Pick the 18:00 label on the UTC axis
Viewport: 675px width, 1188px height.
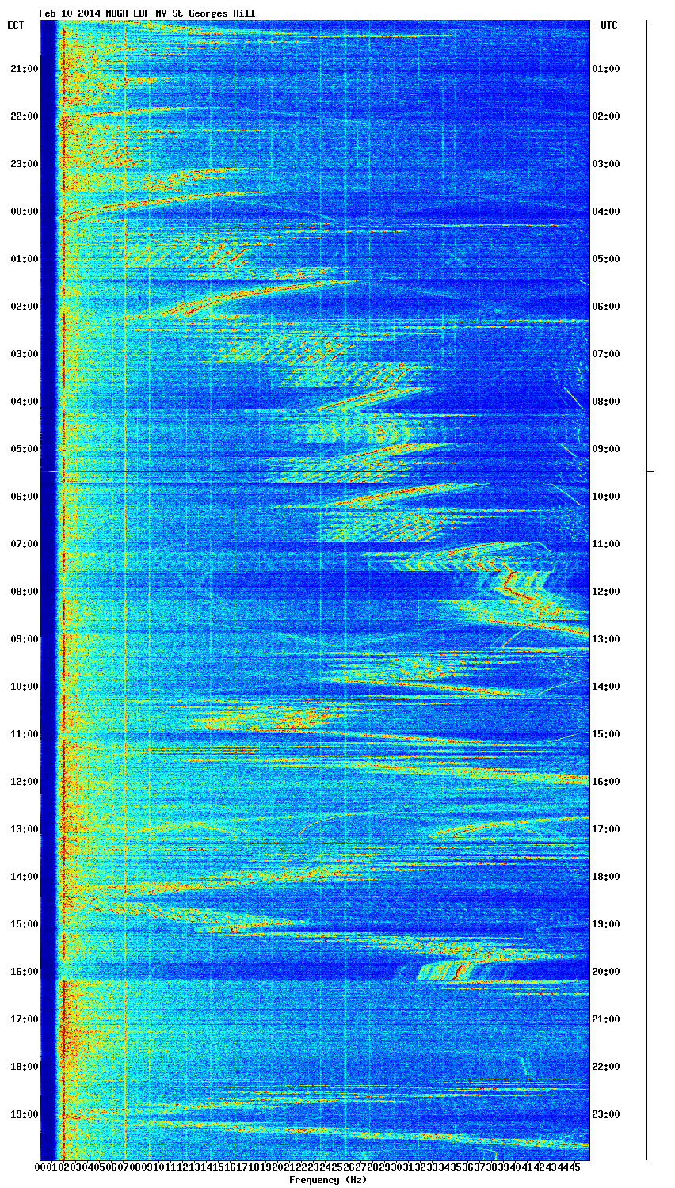[606, 877]
